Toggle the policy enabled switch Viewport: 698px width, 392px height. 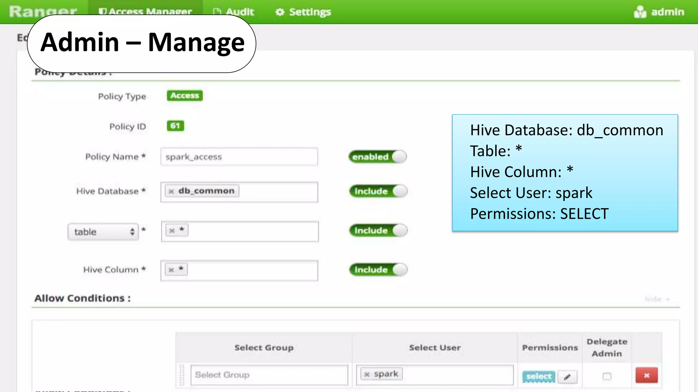(378, 157)
